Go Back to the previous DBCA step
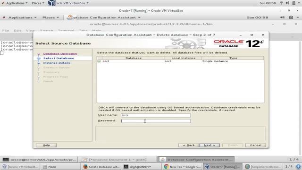Viewport: 302px width, 170px height. pos(189,145)
